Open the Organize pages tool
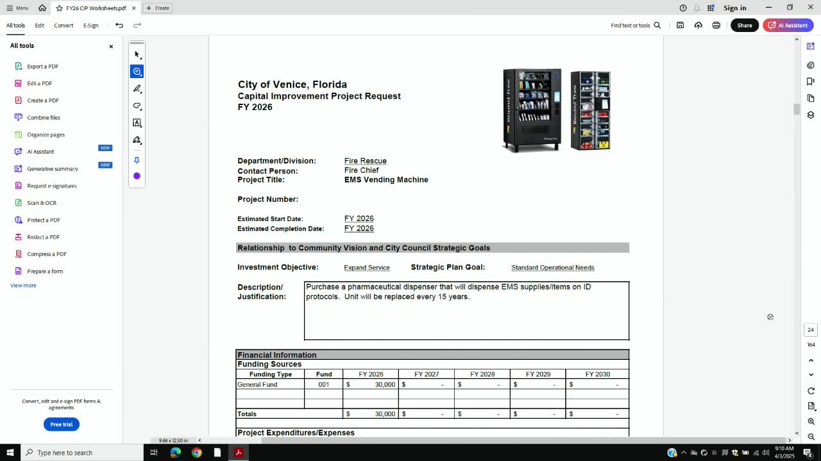Image resolution: width=821 pixels, height=461 pixels. click(x=46, y=134)
